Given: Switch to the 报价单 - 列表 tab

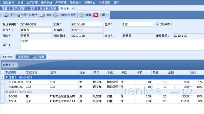Looking at the screenshot, I should (x=48, y=8).
